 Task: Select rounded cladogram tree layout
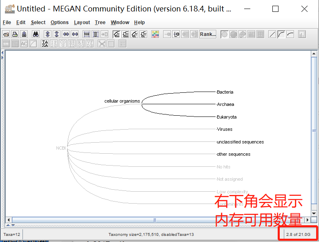[117, 34]
